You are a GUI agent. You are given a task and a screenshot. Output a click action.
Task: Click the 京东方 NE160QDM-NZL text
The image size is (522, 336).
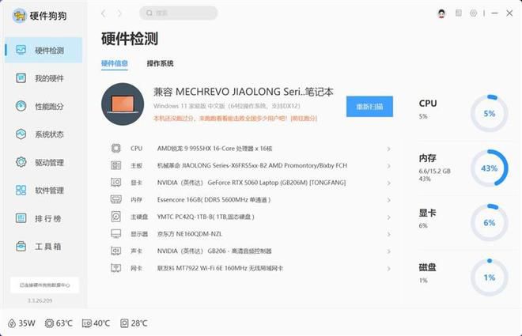click(x=190, y=234)
